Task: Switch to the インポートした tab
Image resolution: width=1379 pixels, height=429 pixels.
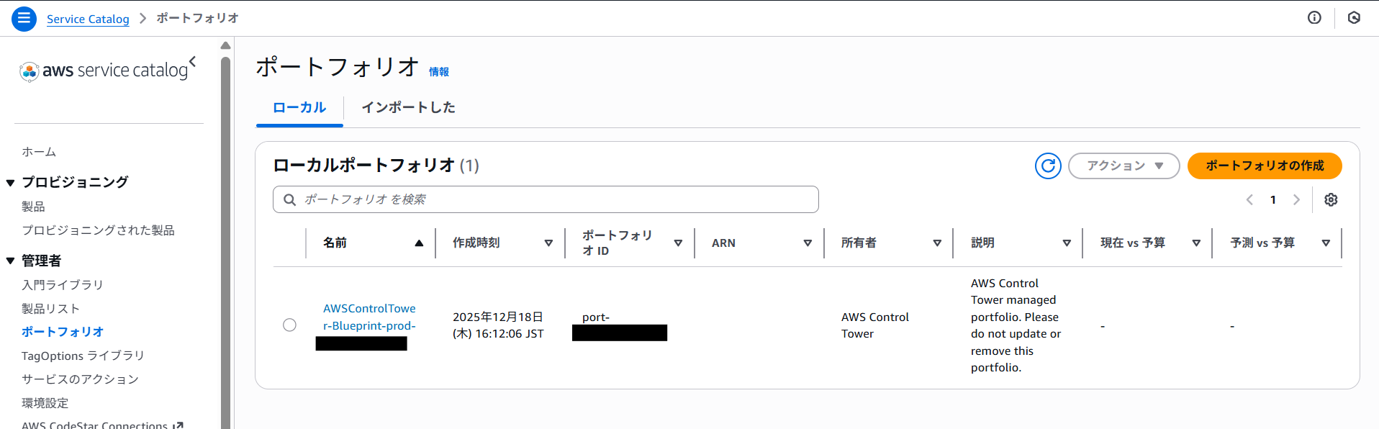Action: click(x=408, y=107)
